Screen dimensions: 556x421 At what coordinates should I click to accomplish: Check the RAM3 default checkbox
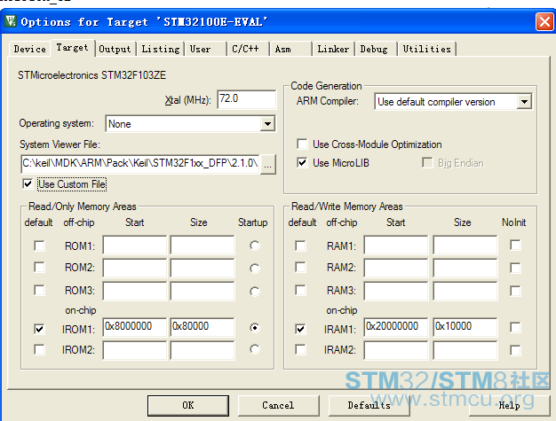pyautogui.click(x=300, y=290)
